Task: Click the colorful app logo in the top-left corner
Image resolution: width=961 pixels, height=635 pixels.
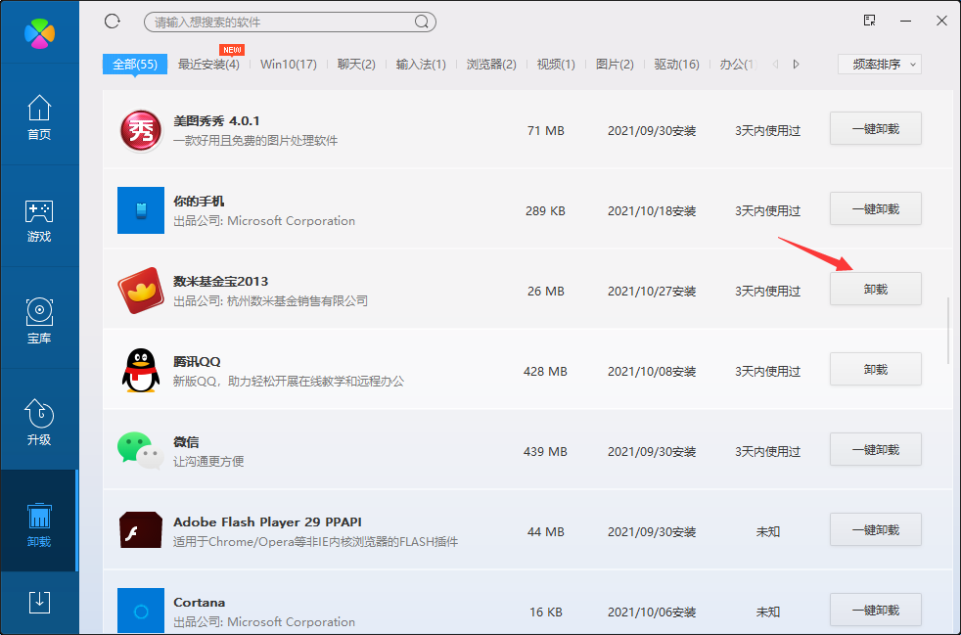Action: coord(39,32)
